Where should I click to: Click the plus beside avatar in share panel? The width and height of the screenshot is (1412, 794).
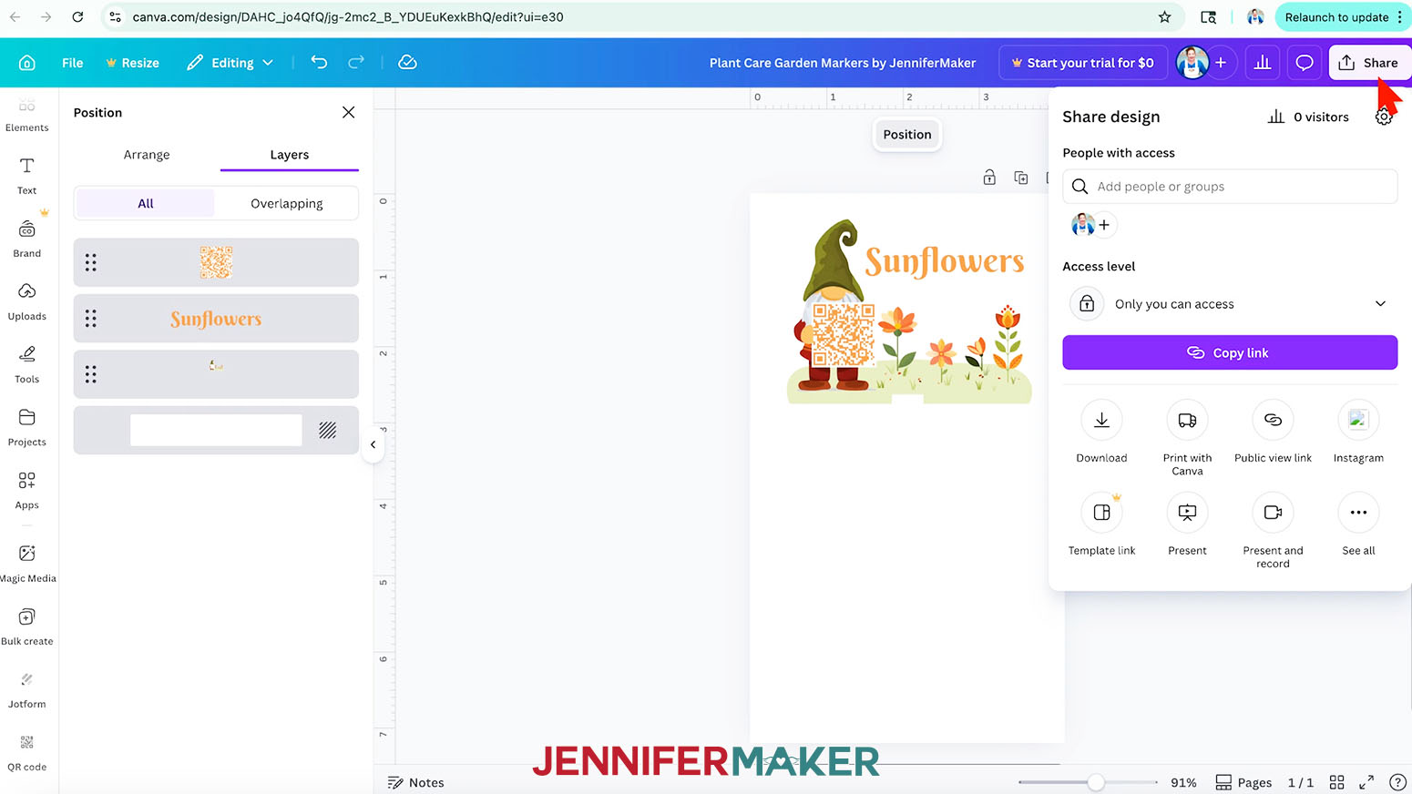click(1104, 225)
